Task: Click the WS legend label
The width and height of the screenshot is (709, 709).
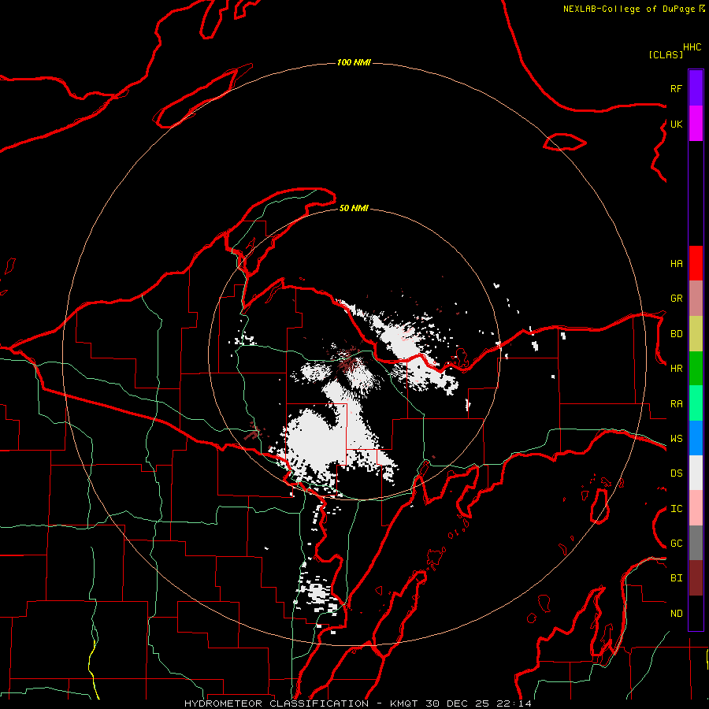Action: pos(676,439)
